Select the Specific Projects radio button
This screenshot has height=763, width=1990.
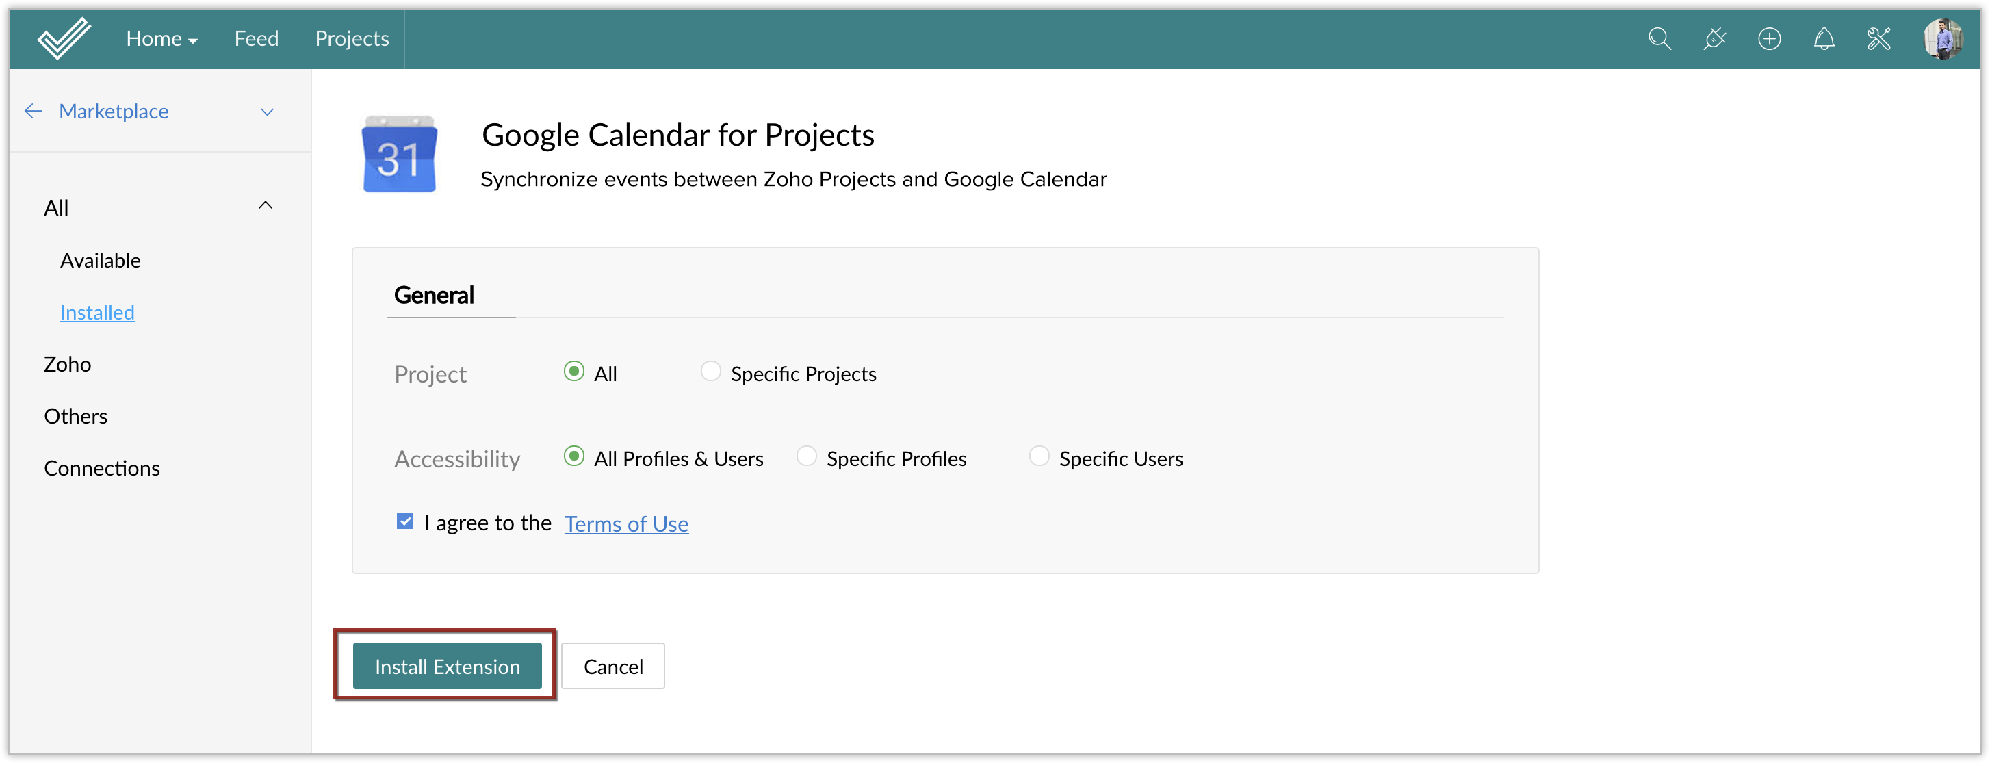711,372
